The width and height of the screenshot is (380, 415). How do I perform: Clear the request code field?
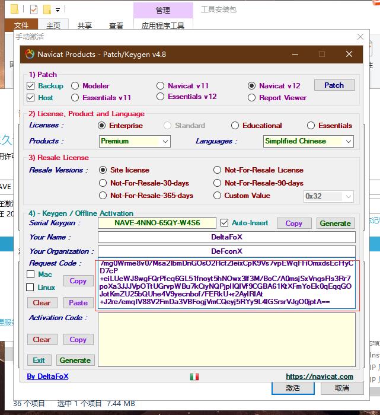[x=42, y=303]
